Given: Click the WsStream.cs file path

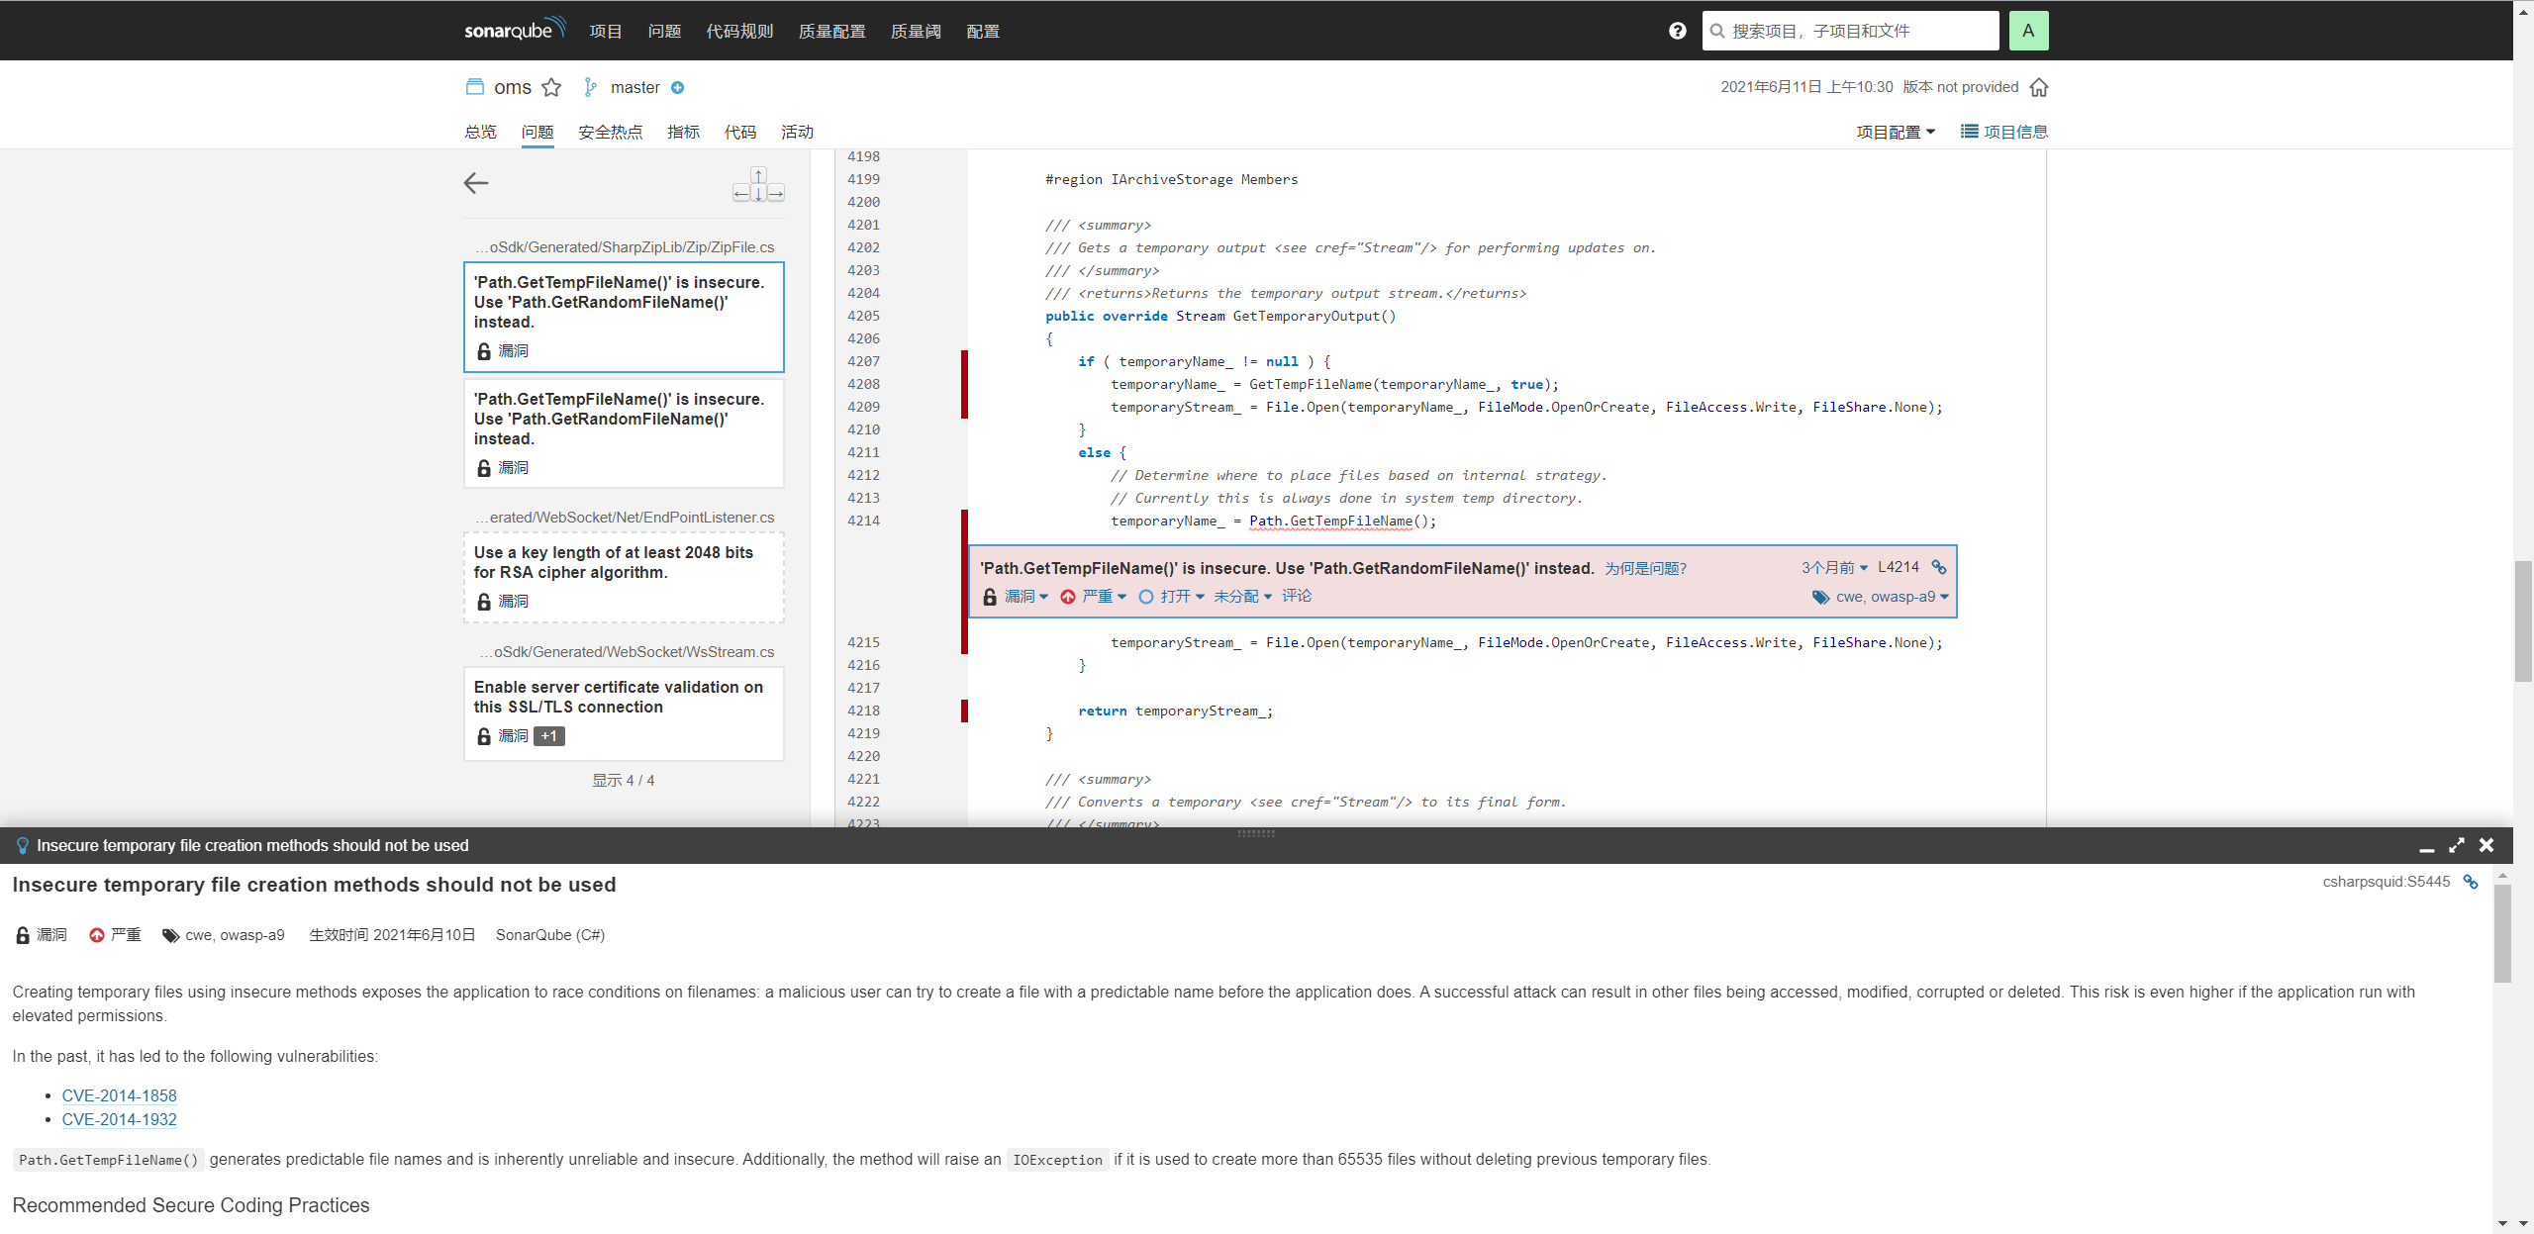Looking at the screenshot, I should pos(626,652).
